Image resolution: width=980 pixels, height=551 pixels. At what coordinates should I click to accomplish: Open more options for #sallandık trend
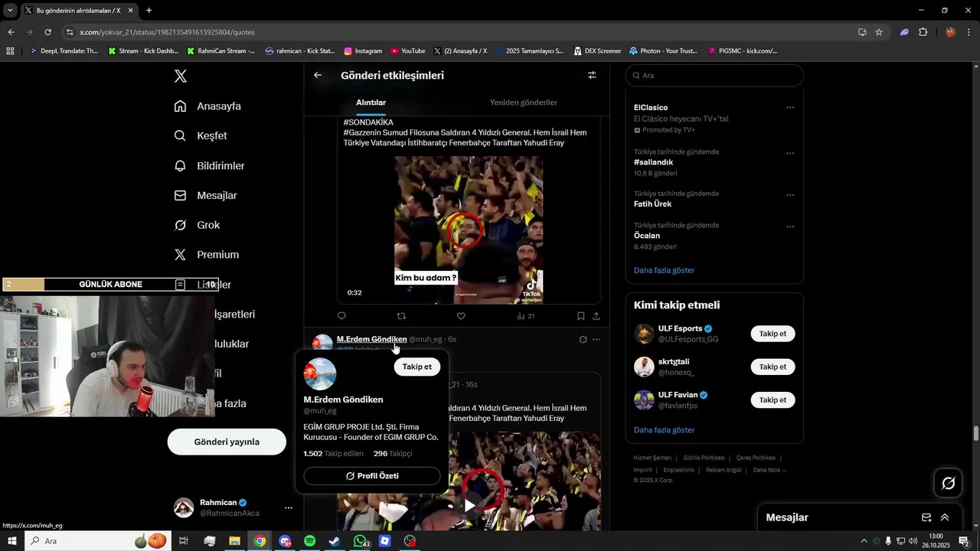coord(790,153)
